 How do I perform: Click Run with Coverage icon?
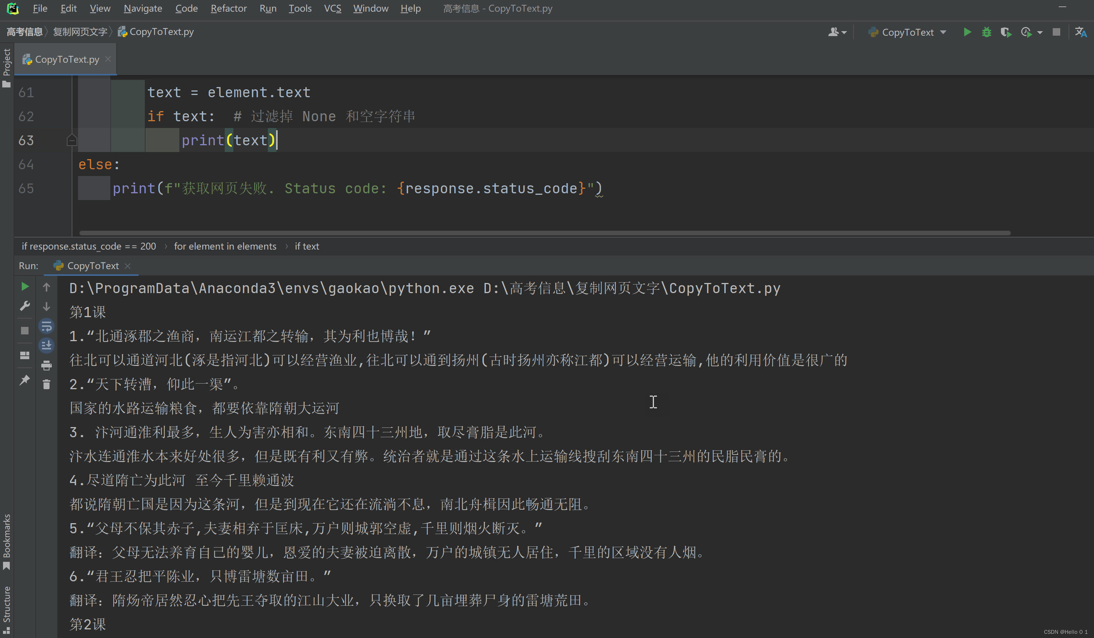pos(1005,32)
